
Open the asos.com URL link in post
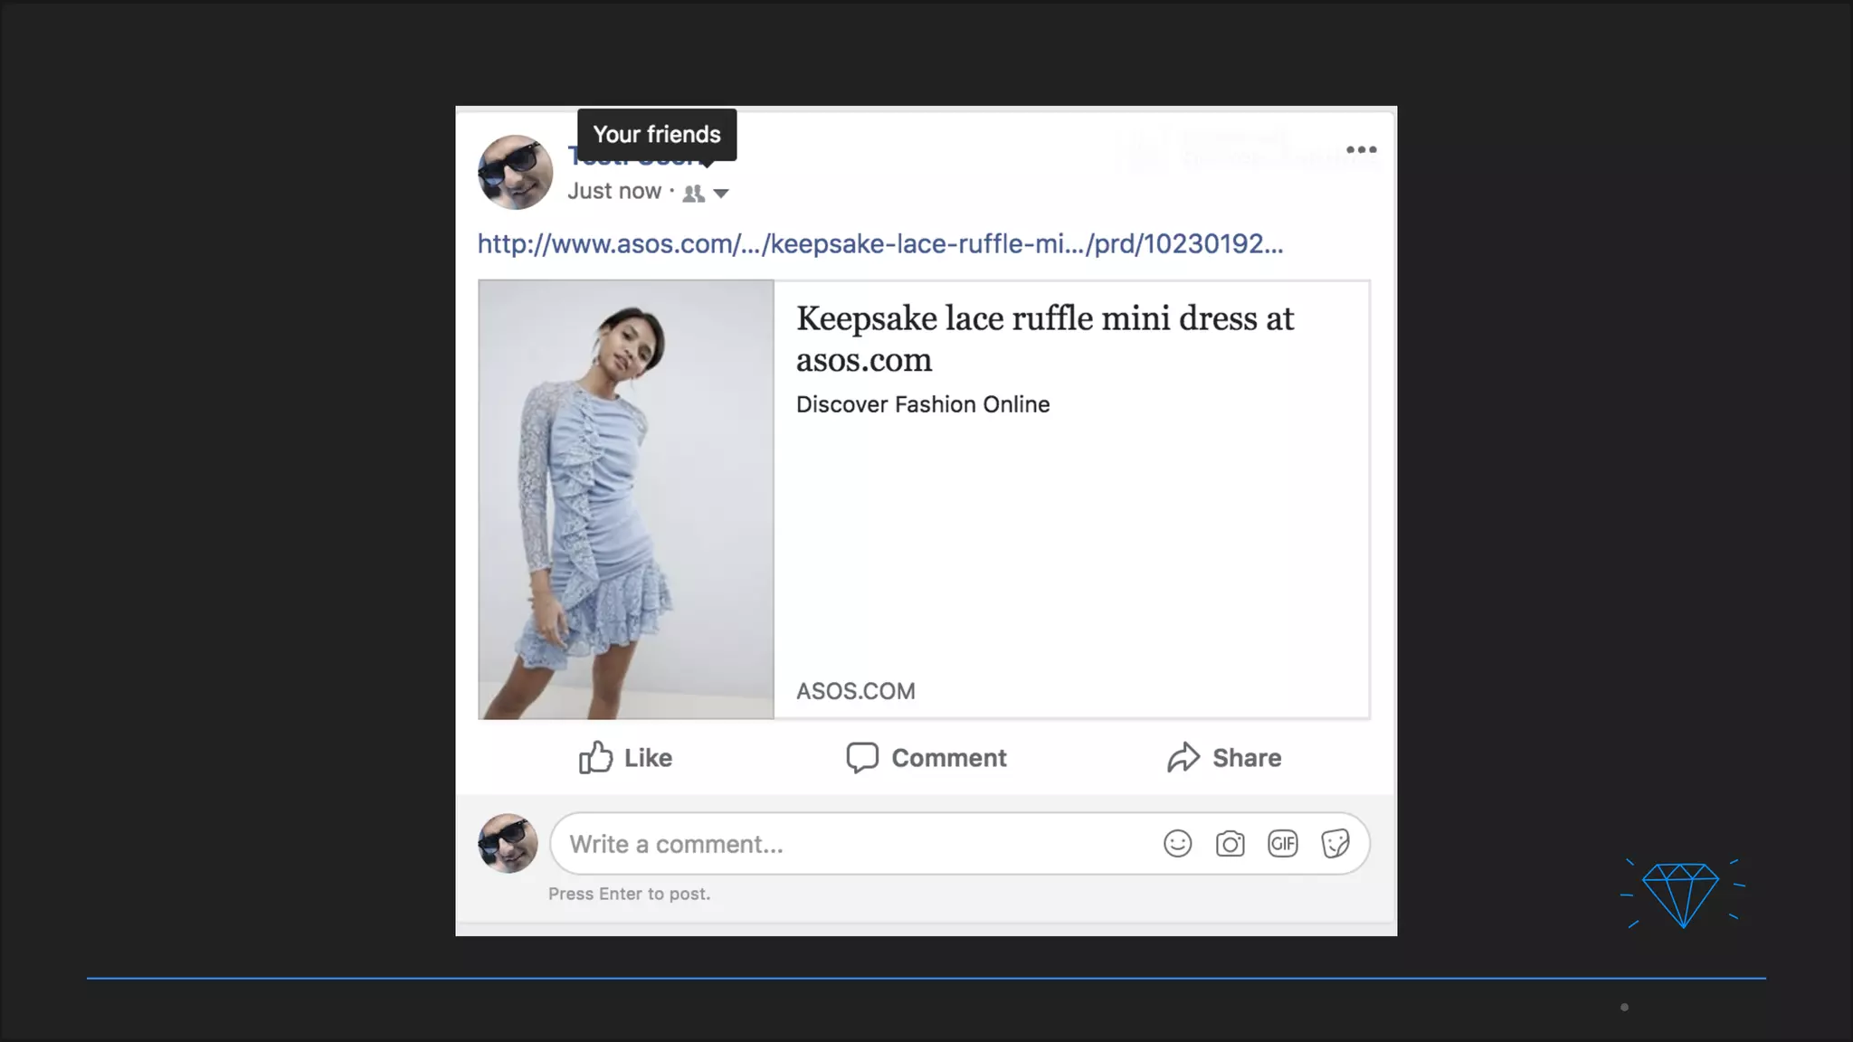point(879,244)
